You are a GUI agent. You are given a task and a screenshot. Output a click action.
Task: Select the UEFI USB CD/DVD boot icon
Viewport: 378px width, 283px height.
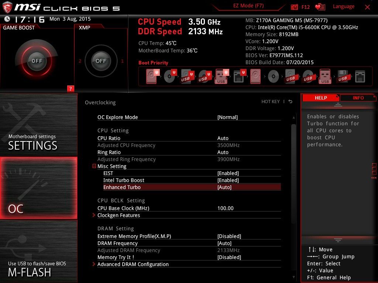205,76
